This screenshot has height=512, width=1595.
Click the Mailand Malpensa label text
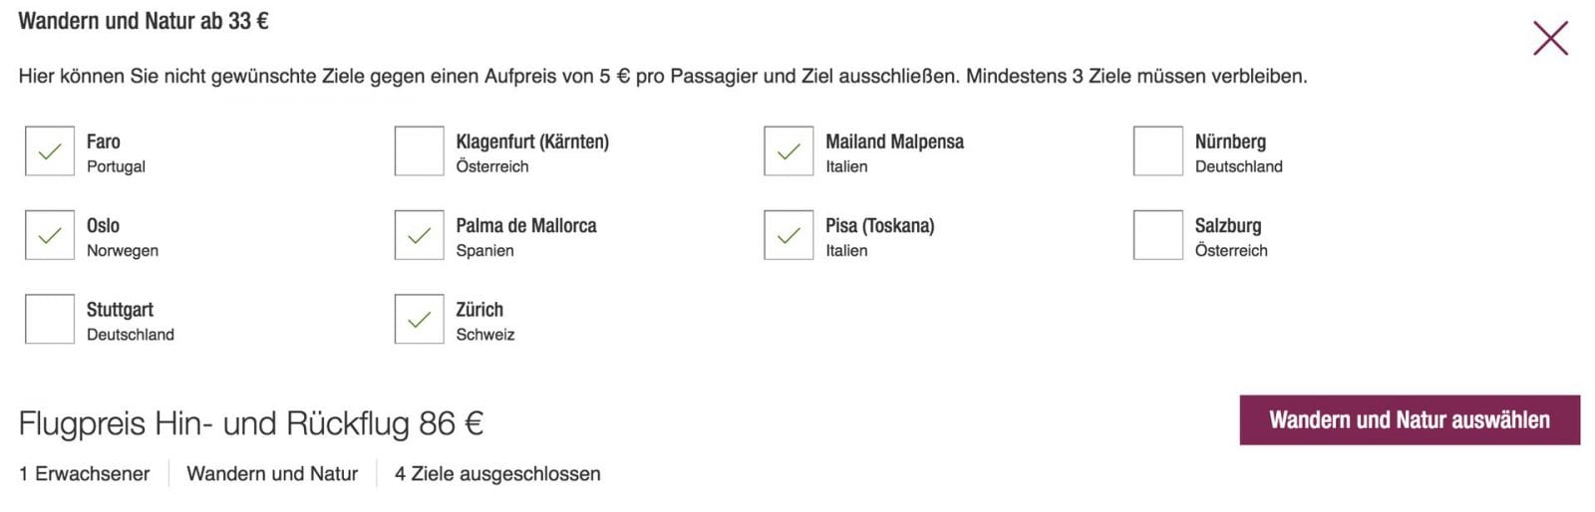click(x=894, y=142)
